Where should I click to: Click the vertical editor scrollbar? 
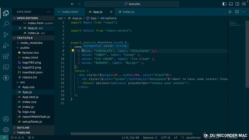(247, 54)
